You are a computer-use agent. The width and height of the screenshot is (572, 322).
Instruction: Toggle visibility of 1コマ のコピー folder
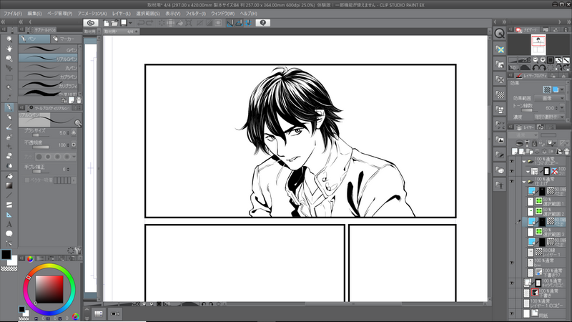coord(512,161)
